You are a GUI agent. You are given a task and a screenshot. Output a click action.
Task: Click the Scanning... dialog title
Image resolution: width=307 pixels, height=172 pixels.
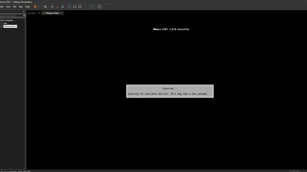pos(170,88)
